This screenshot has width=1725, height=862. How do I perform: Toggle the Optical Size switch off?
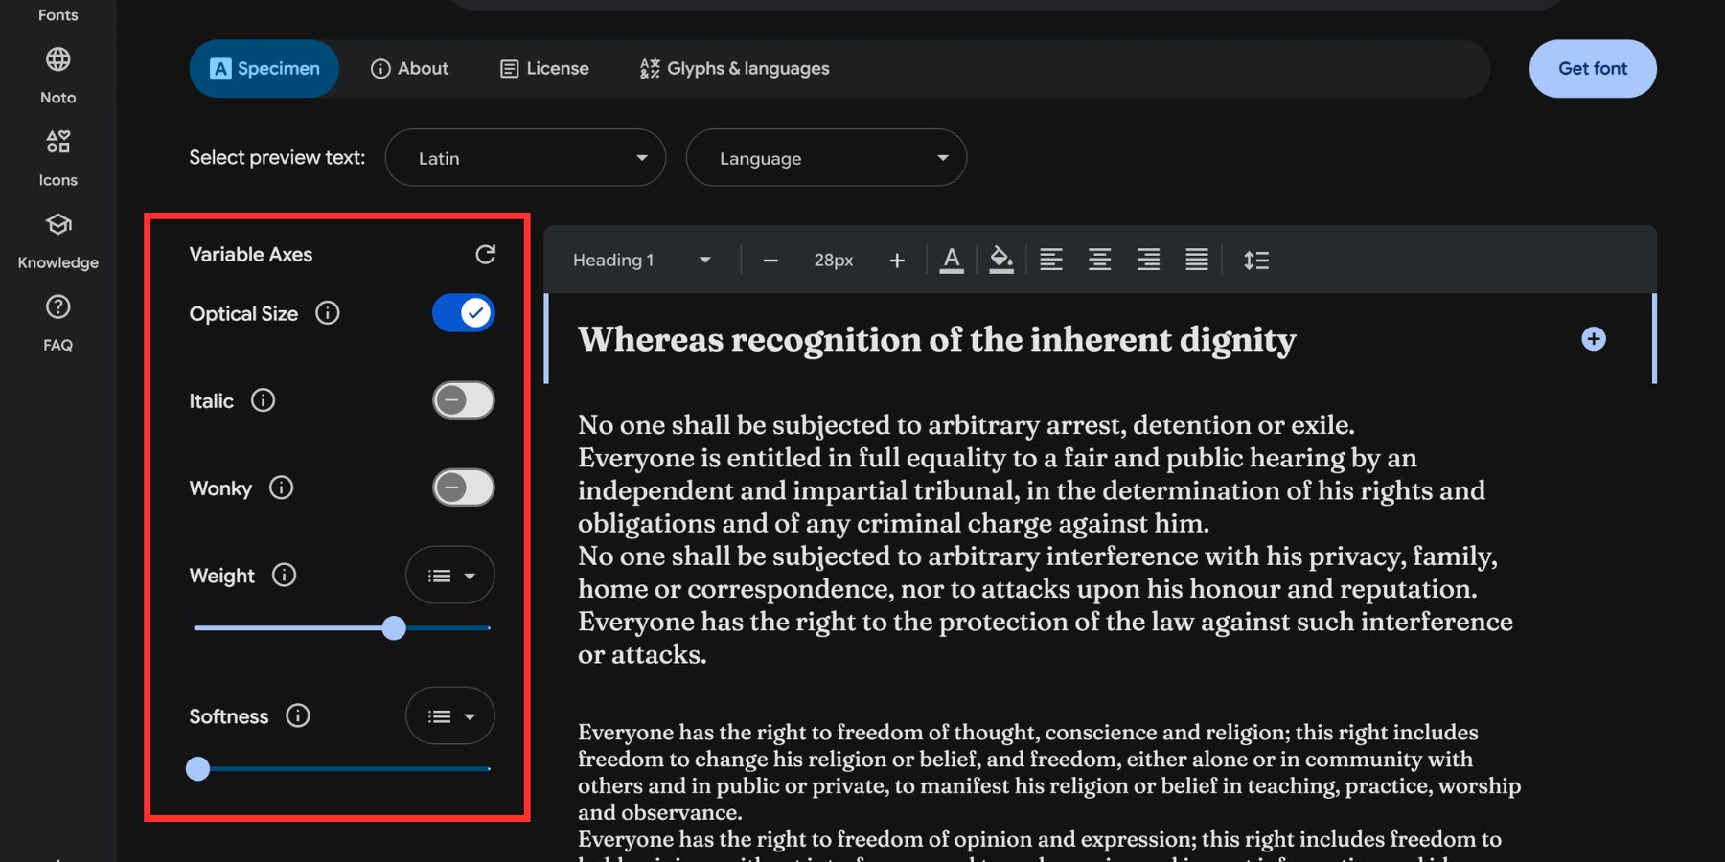click(464, 313)
